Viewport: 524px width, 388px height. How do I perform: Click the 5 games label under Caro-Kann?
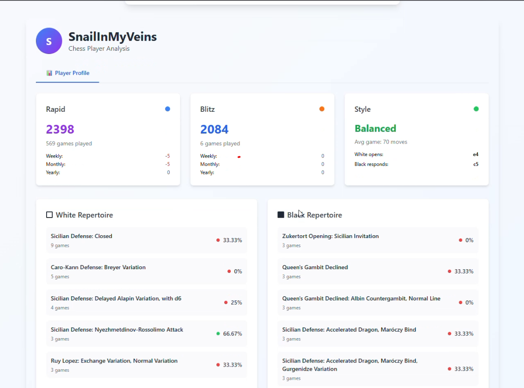(x=60, y=277)
